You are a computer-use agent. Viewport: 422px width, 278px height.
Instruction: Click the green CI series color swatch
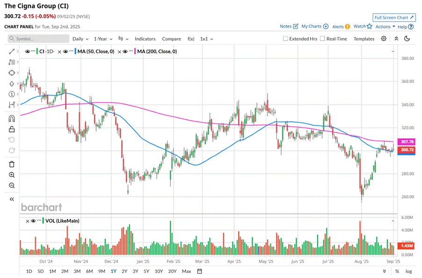[37, 51]
